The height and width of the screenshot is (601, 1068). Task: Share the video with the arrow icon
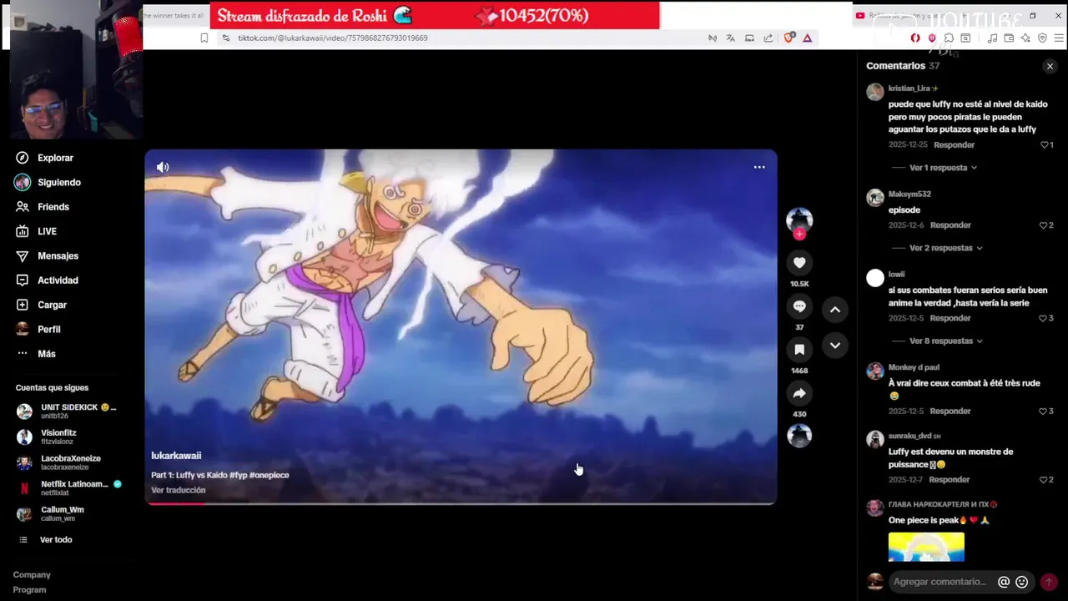pos(799,393)
